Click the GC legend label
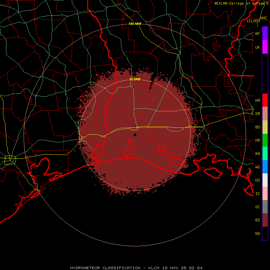 point(257,207)
